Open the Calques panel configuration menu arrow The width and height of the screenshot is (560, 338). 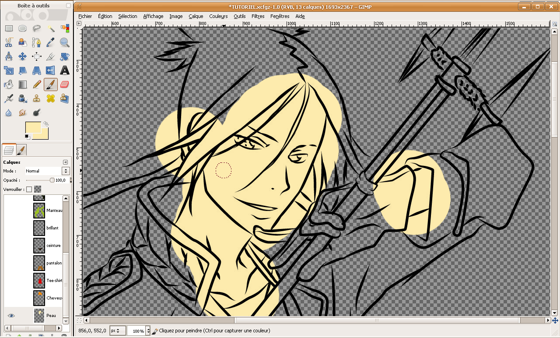66,162
